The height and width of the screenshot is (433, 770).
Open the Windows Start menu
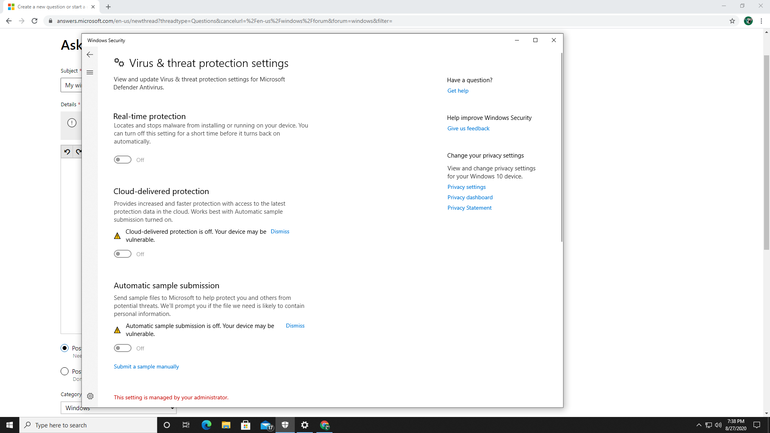(x=10, y=425)
